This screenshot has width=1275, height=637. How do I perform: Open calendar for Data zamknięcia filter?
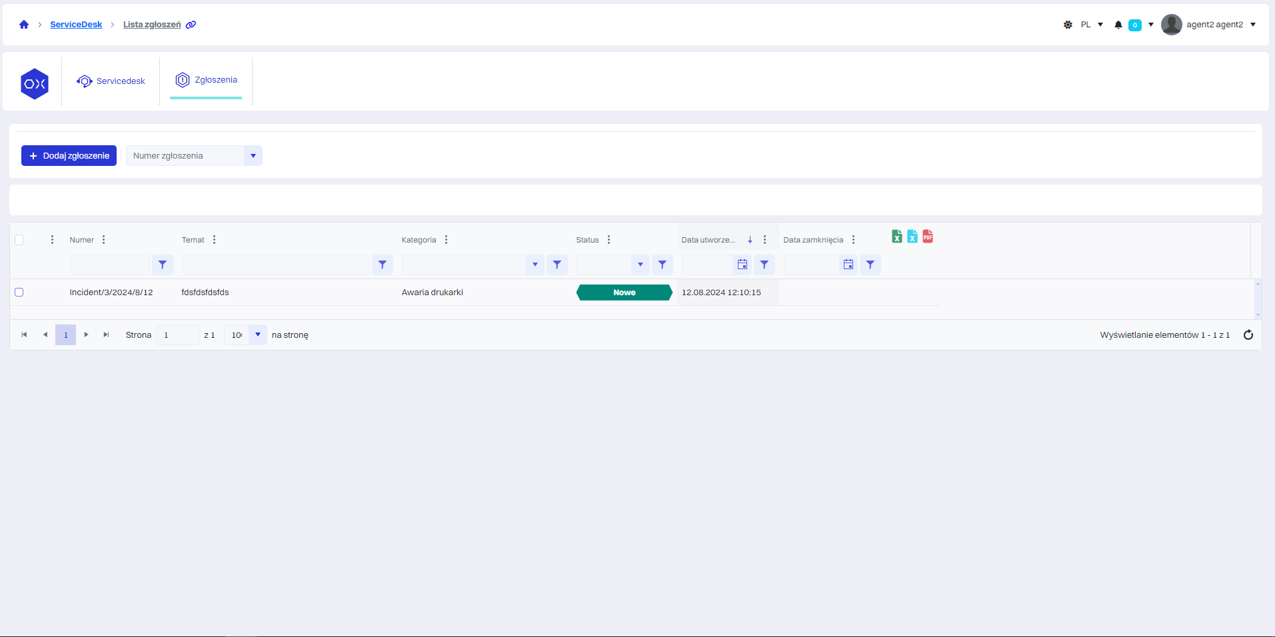(848, 265)
